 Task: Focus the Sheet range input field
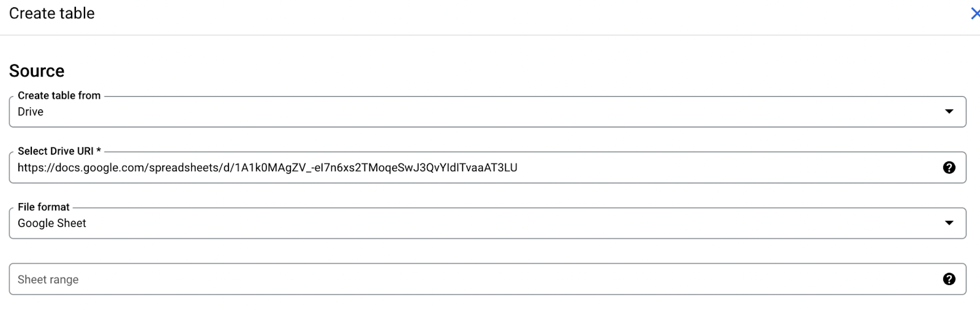pyautogui.click(x=488, y=279)
